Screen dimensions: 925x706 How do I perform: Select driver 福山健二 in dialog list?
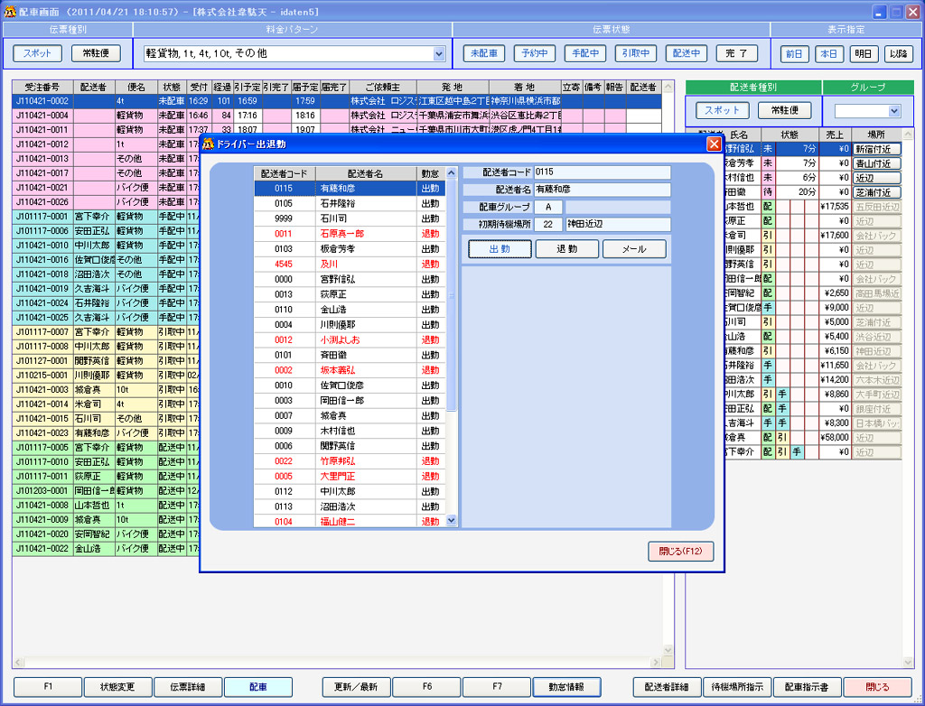(350, 522)
